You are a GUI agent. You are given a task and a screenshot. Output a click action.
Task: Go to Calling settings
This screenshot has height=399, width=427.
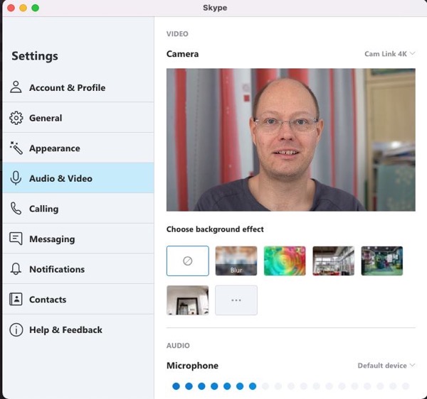coord(78,209)
